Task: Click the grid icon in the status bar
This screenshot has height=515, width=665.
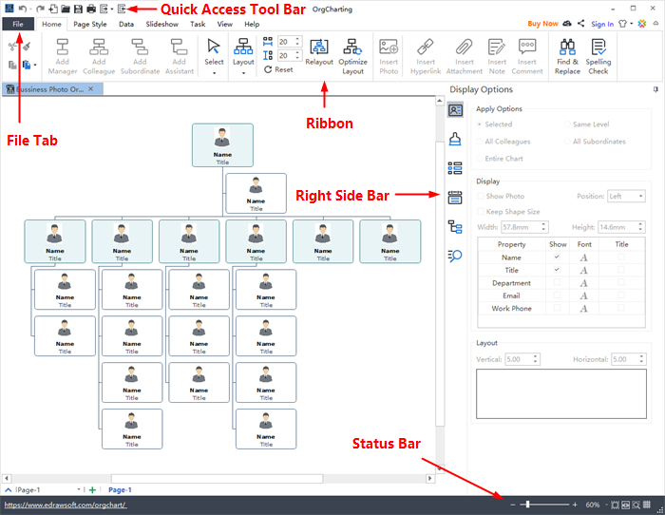Action: [646, 505]
